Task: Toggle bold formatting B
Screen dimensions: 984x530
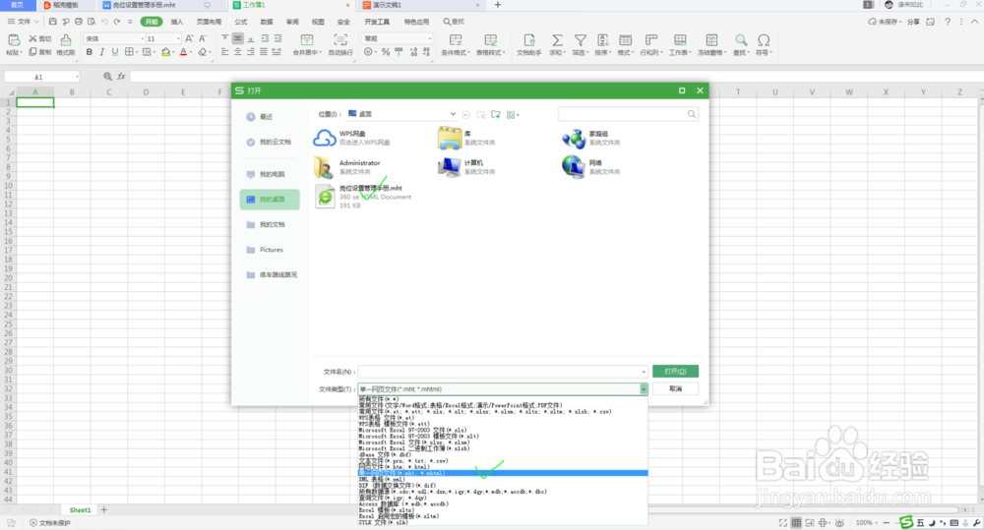Action: click(90, 52)
